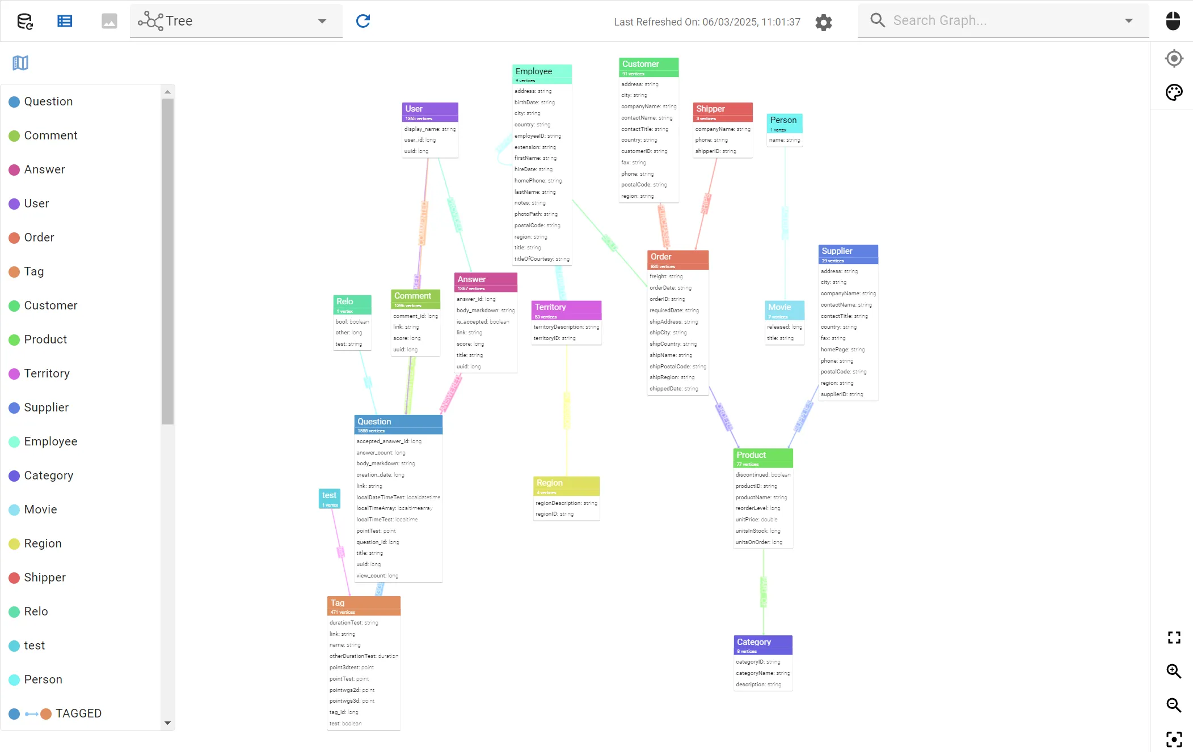Click the Category node header
1193x752 pixels.
[x=763, y=645]
